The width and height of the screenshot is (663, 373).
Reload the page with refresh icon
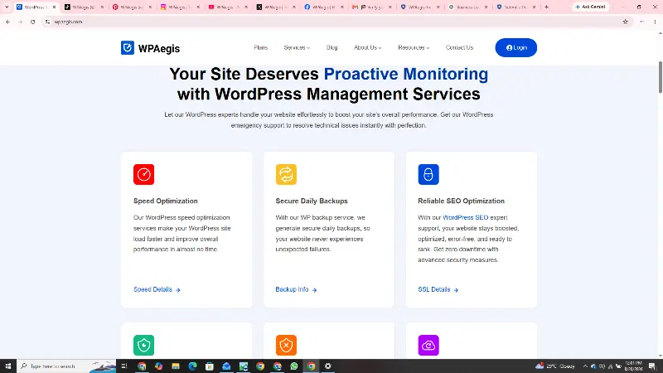pos(32,22)
